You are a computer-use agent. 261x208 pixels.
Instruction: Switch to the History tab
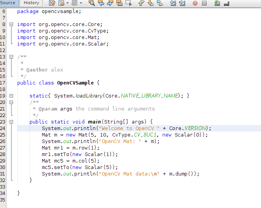(x=31, y=3)
